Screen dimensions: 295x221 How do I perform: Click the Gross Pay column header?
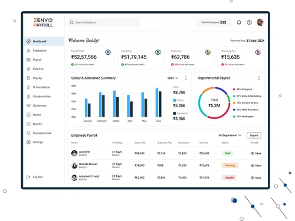pos(140,143)
